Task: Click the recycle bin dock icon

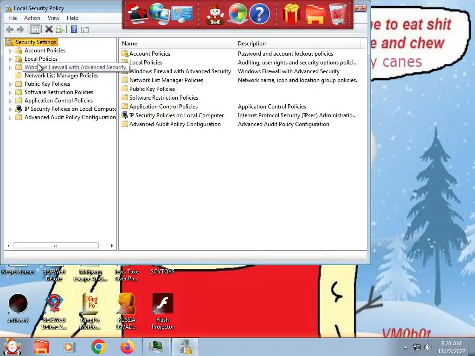Action: tap(338, 13)
